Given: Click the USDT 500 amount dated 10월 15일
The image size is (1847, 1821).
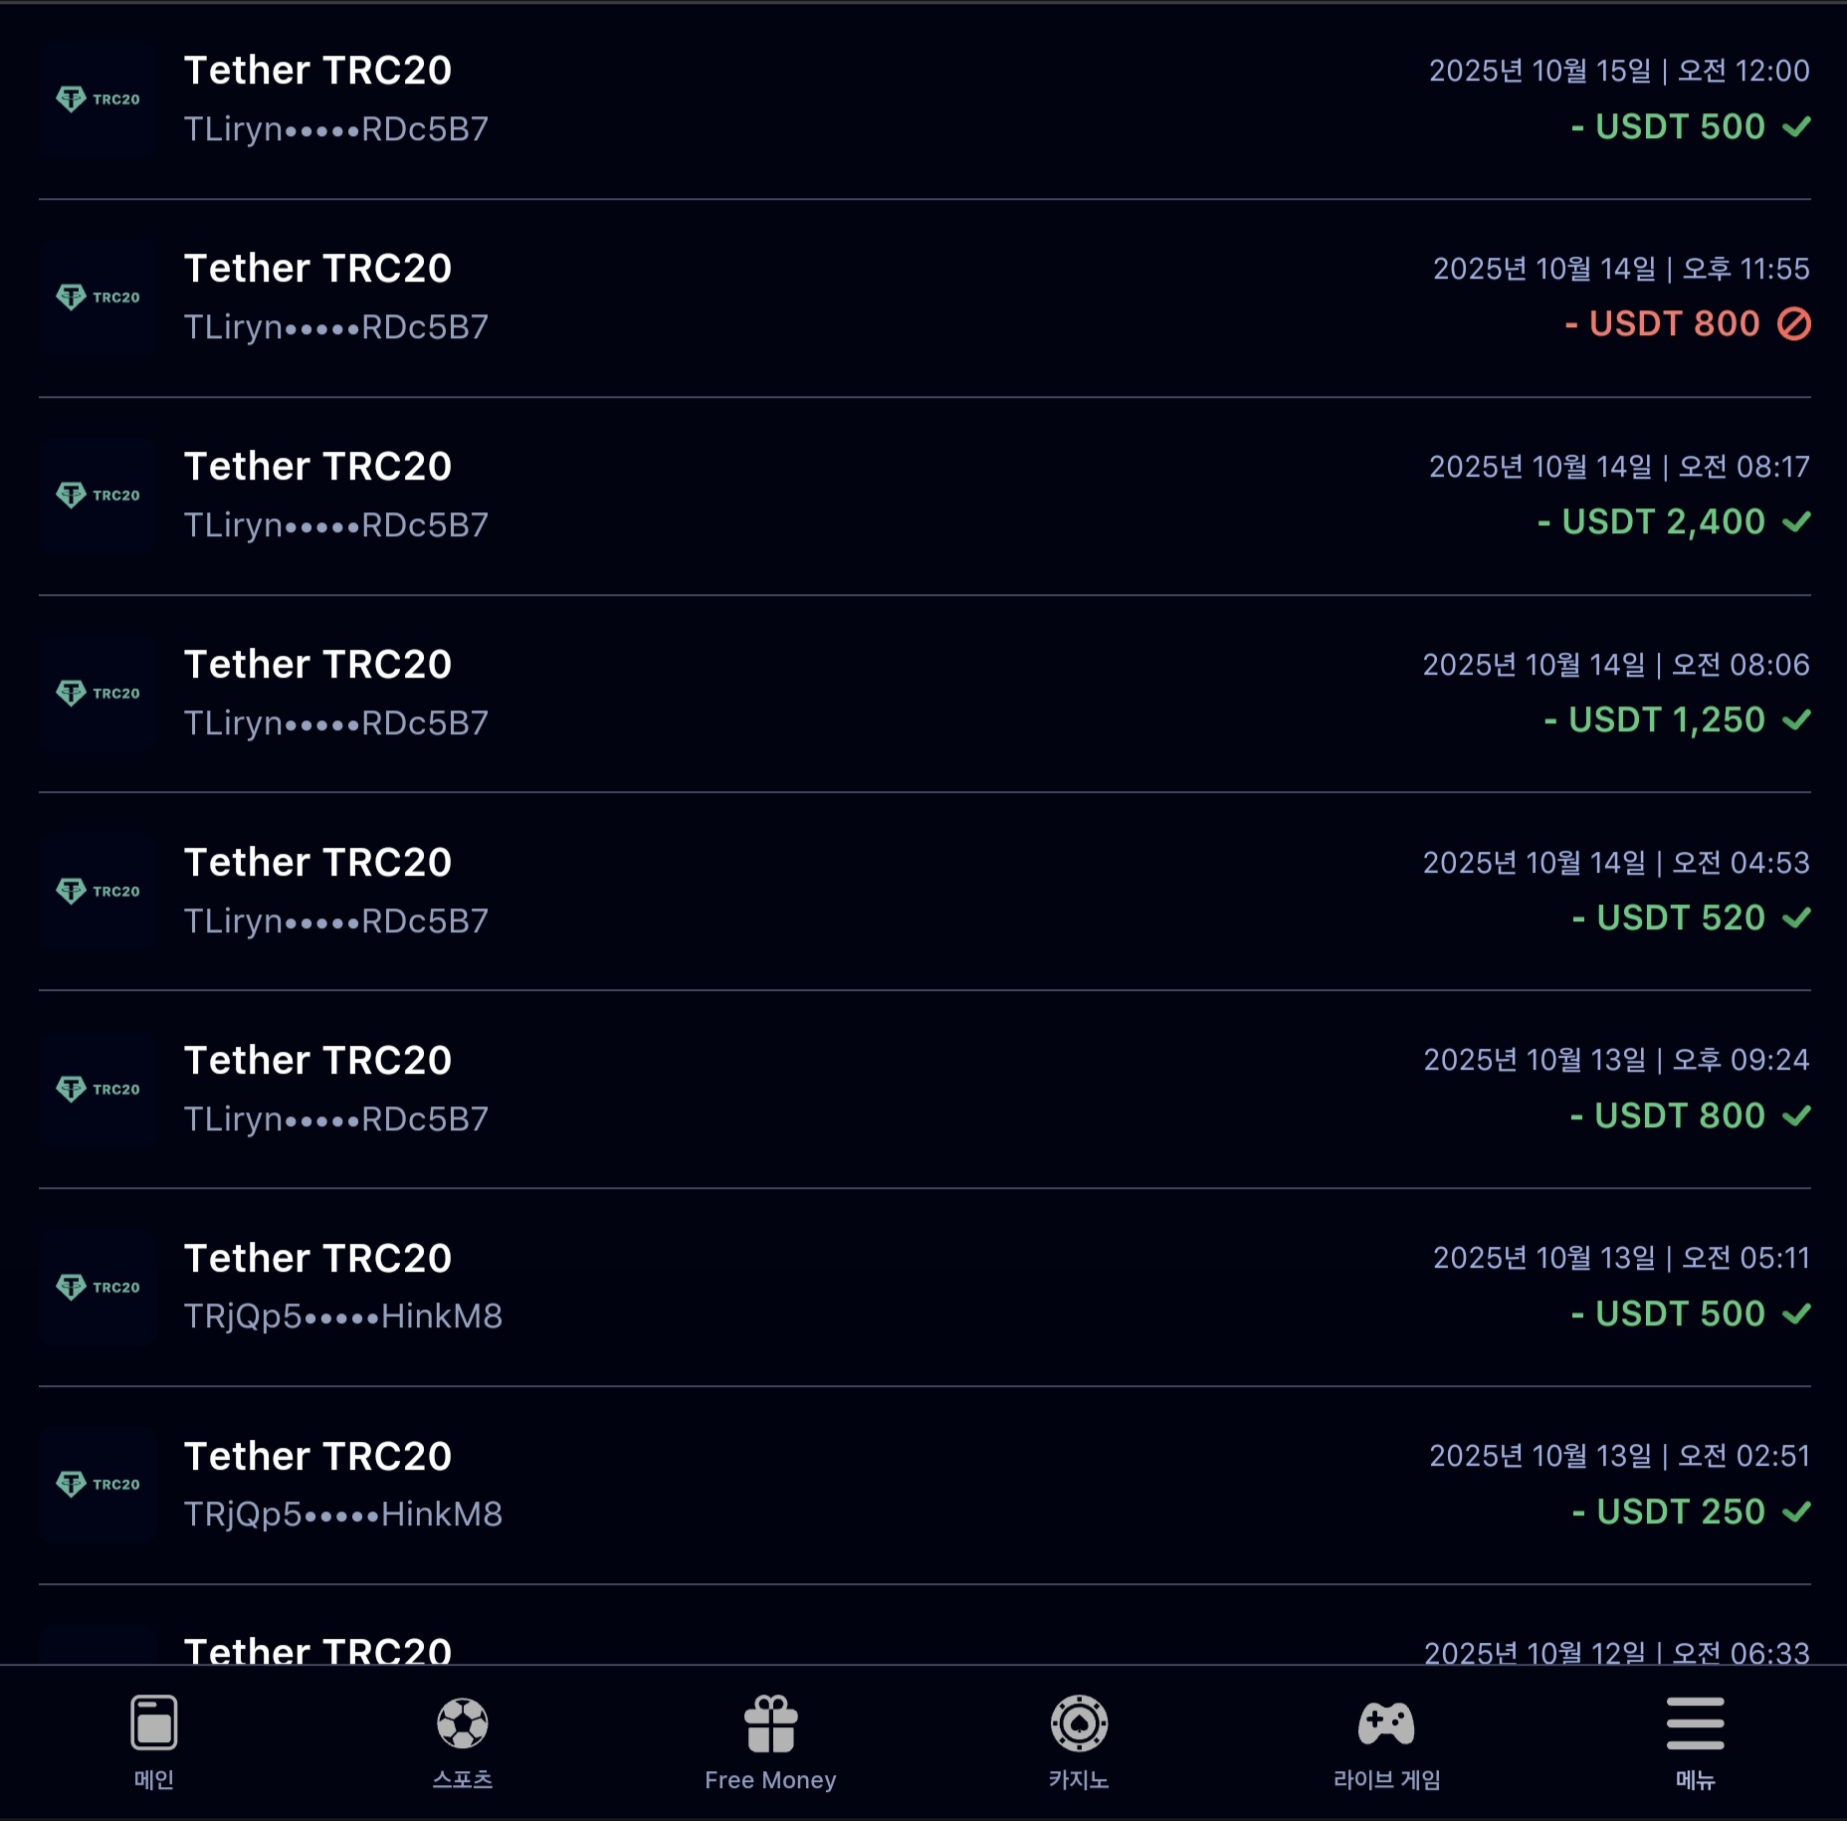Looking at the screenshot, I should [x=1668, y=127].
